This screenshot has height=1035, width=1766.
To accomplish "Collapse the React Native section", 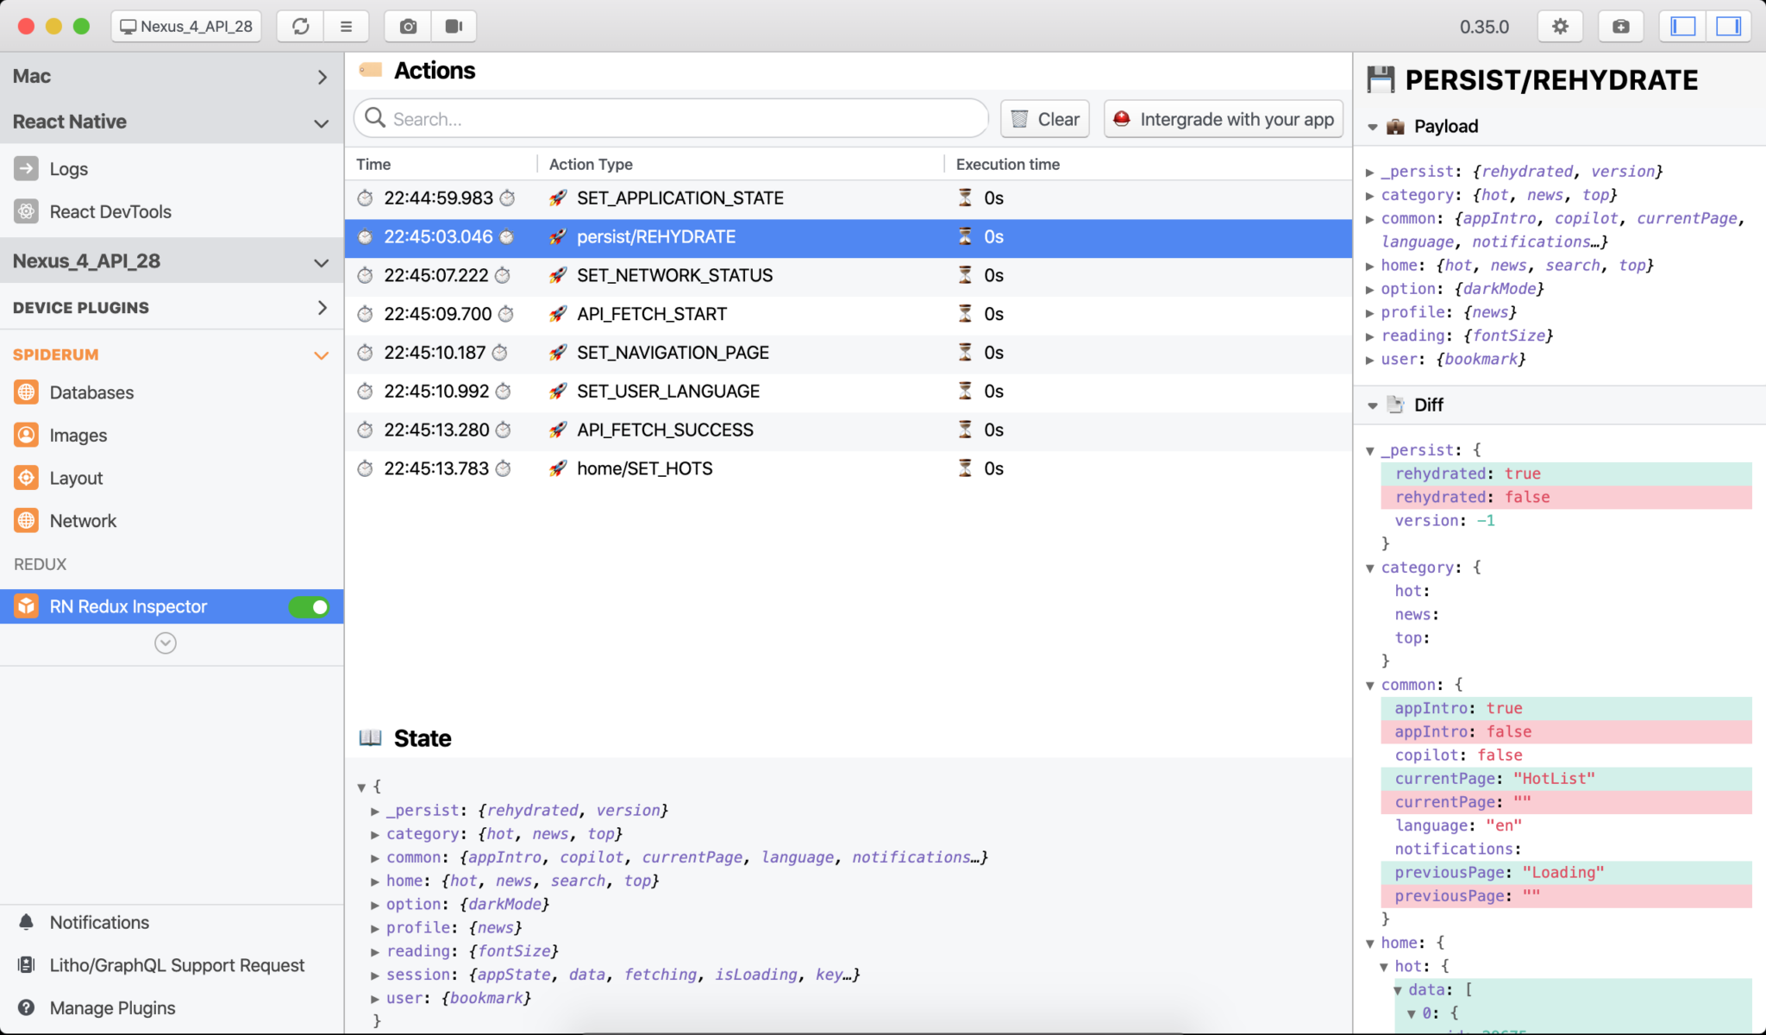I will point(321,122).
